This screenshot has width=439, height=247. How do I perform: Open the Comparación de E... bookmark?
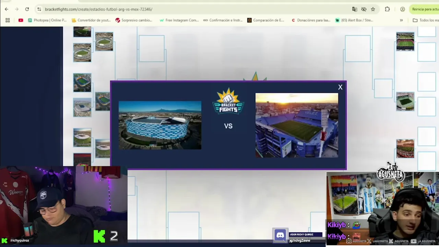click(x=266, y=20)
